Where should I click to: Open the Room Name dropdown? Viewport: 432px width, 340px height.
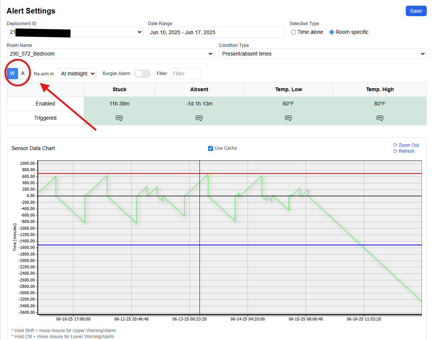tap(111, 54)
